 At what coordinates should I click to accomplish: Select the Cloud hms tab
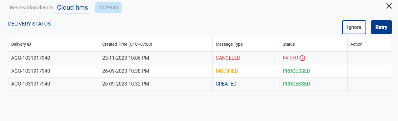click(72, 8)
